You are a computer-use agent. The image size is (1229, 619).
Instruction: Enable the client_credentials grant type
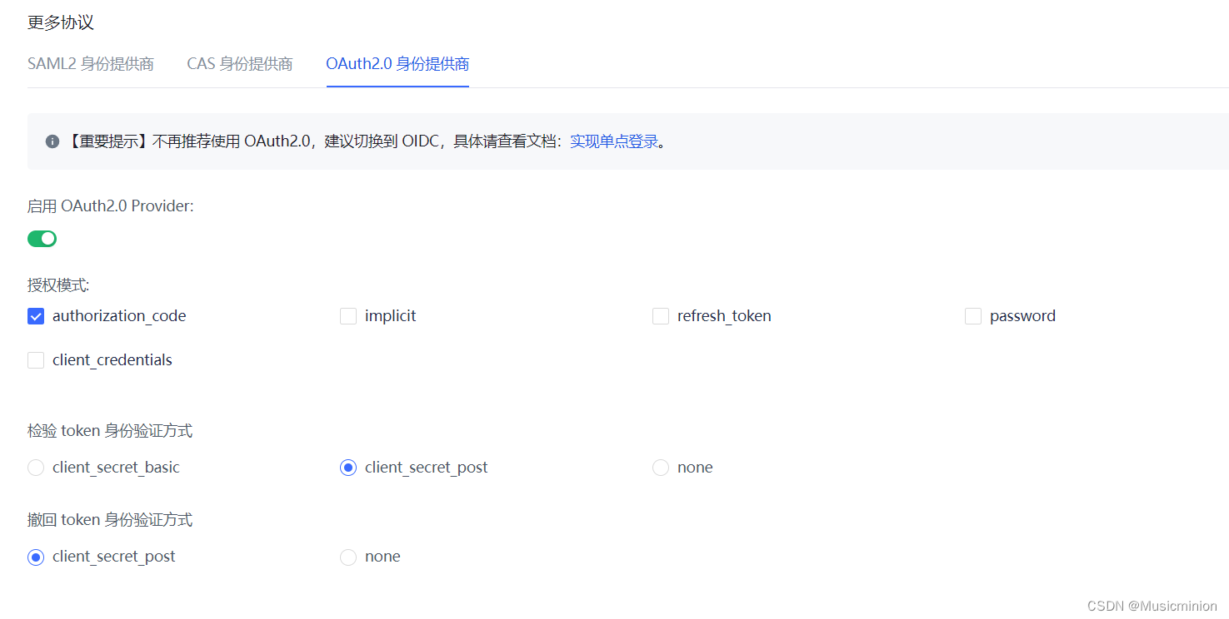tap(35, 359)
